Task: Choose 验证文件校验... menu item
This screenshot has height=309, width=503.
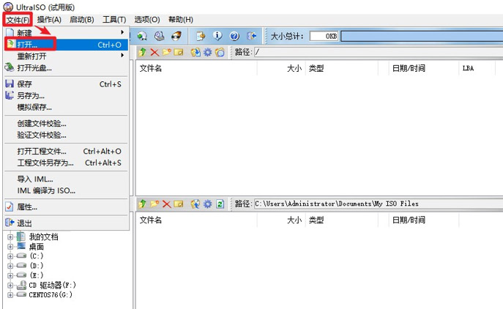Action: click(65, 135)
